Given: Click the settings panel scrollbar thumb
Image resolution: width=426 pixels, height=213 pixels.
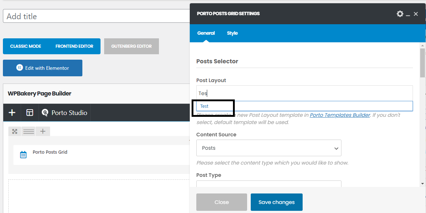Looking at the screenshot, I should pos(422,63).
